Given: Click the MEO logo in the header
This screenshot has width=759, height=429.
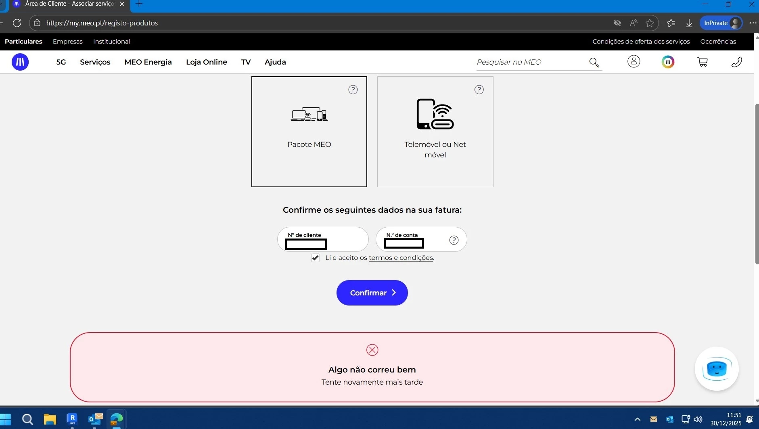Looking at the screenshot, I should coord(20,62).
